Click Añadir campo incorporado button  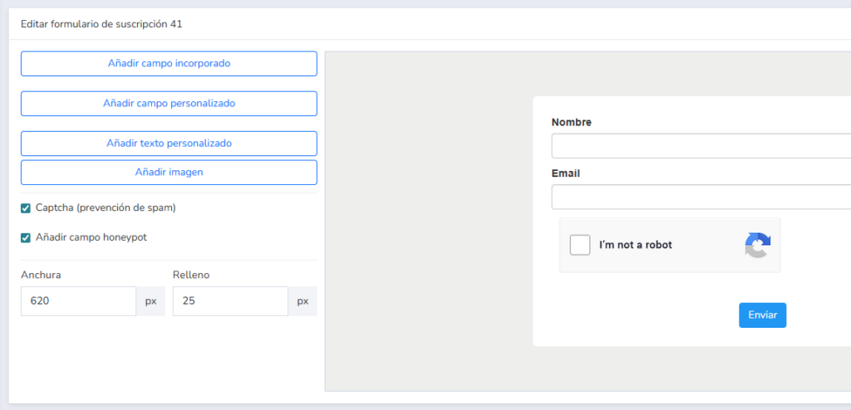pyautogui.click(x=169, y=63)
